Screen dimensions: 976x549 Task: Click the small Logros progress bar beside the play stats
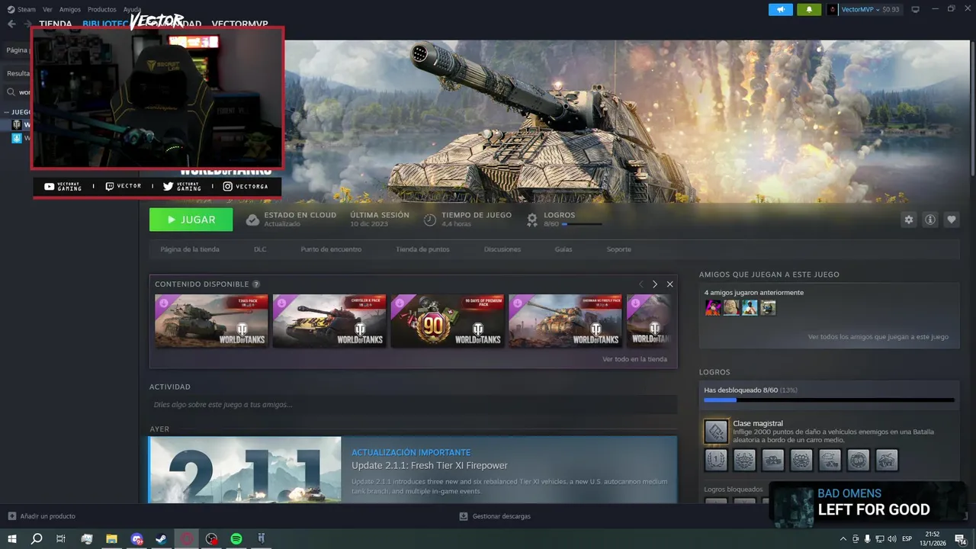581,224
